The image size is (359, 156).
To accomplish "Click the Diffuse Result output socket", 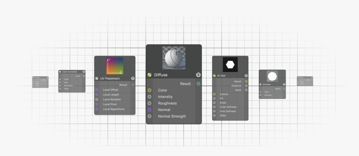I will tap(198, 84).
